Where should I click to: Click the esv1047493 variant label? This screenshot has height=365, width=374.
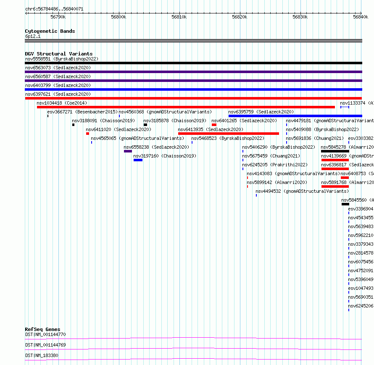tap(361, 288)
